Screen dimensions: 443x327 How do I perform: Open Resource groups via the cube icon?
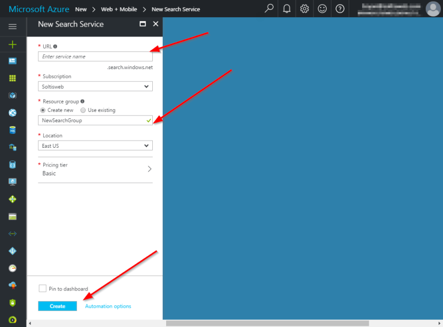pos(12,95)
